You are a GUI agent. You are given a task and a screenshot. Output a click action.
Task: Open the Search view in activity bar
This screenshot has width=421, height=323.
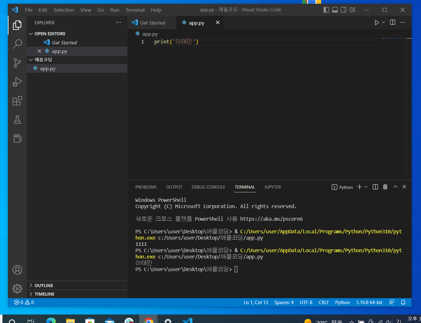17,44
